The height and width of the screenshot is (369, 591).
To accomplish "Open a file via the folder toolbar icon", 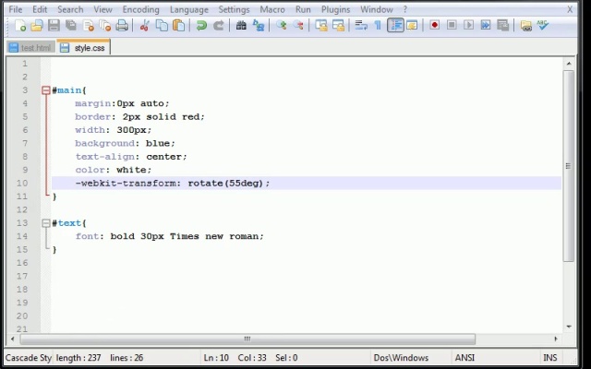I will [x=37, y=25].
